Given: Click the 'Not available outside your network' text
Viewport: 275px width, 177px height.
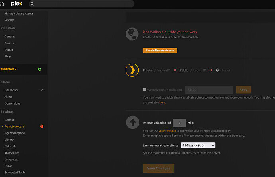Looking at the screenshot, I should (170, 32).
